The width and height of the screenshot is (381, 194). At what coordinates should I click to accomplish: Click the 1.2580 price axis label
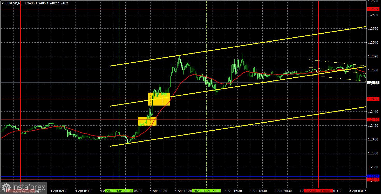coord(373,15)
